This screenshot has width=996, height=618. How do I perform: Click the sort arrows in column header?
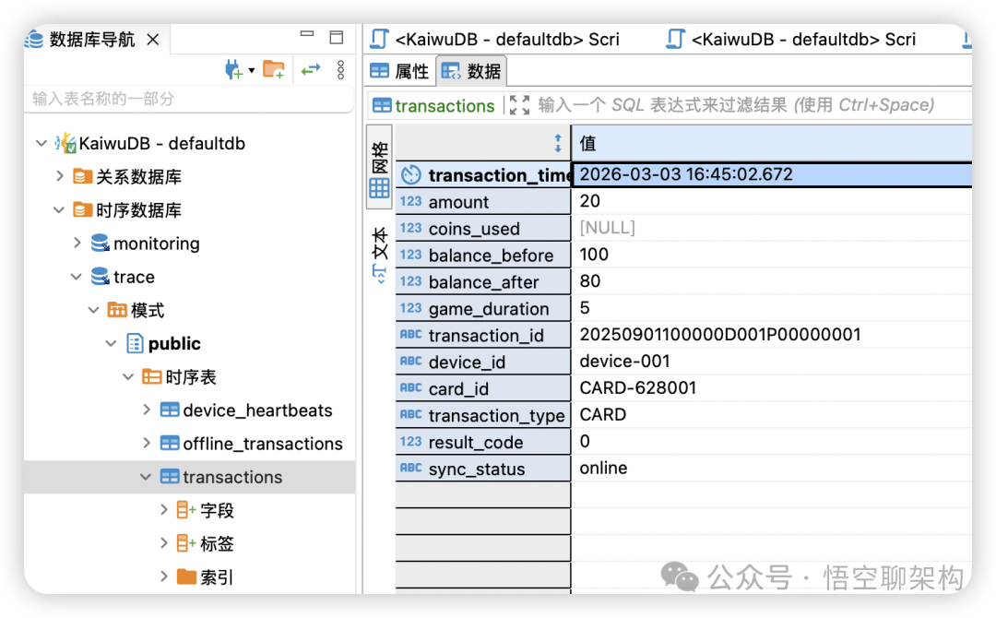point(558,144)
